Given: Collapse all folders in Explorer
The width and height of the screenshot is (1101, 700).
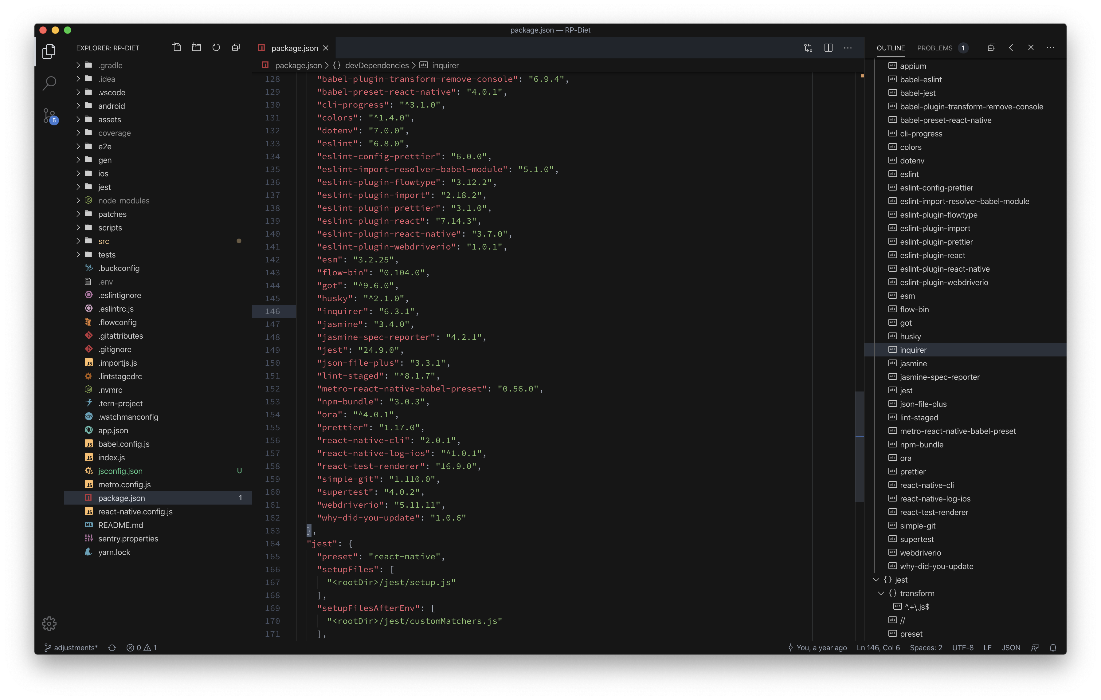Looking at the screenshot, I should [236, 48].
